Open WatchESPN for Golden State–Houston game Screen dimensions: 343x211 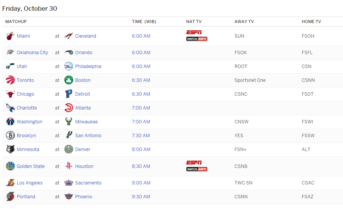[x=197, y=169]
